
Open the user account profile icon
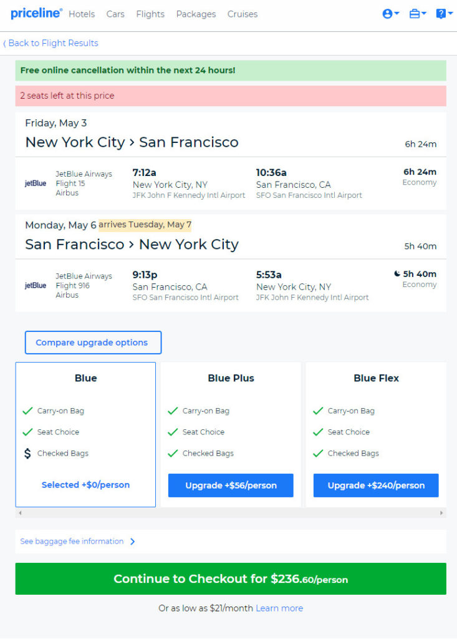387,14
